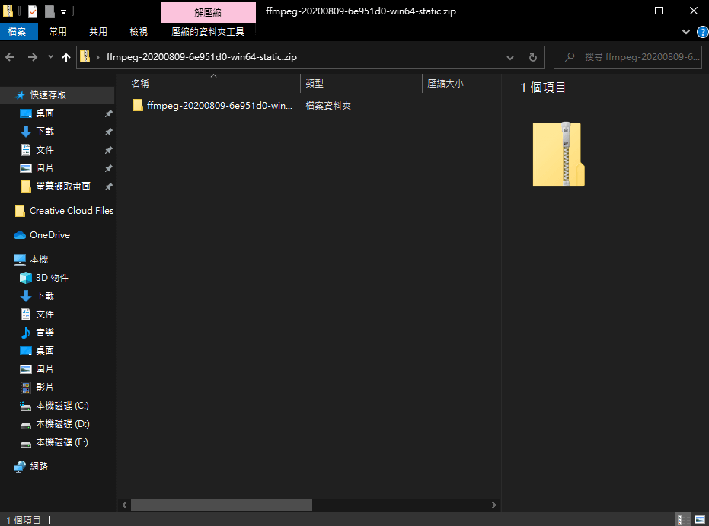Expand the ribbon with the chevron
The image size is (709, 526).
pyautogui.click(x=686, y=32)
